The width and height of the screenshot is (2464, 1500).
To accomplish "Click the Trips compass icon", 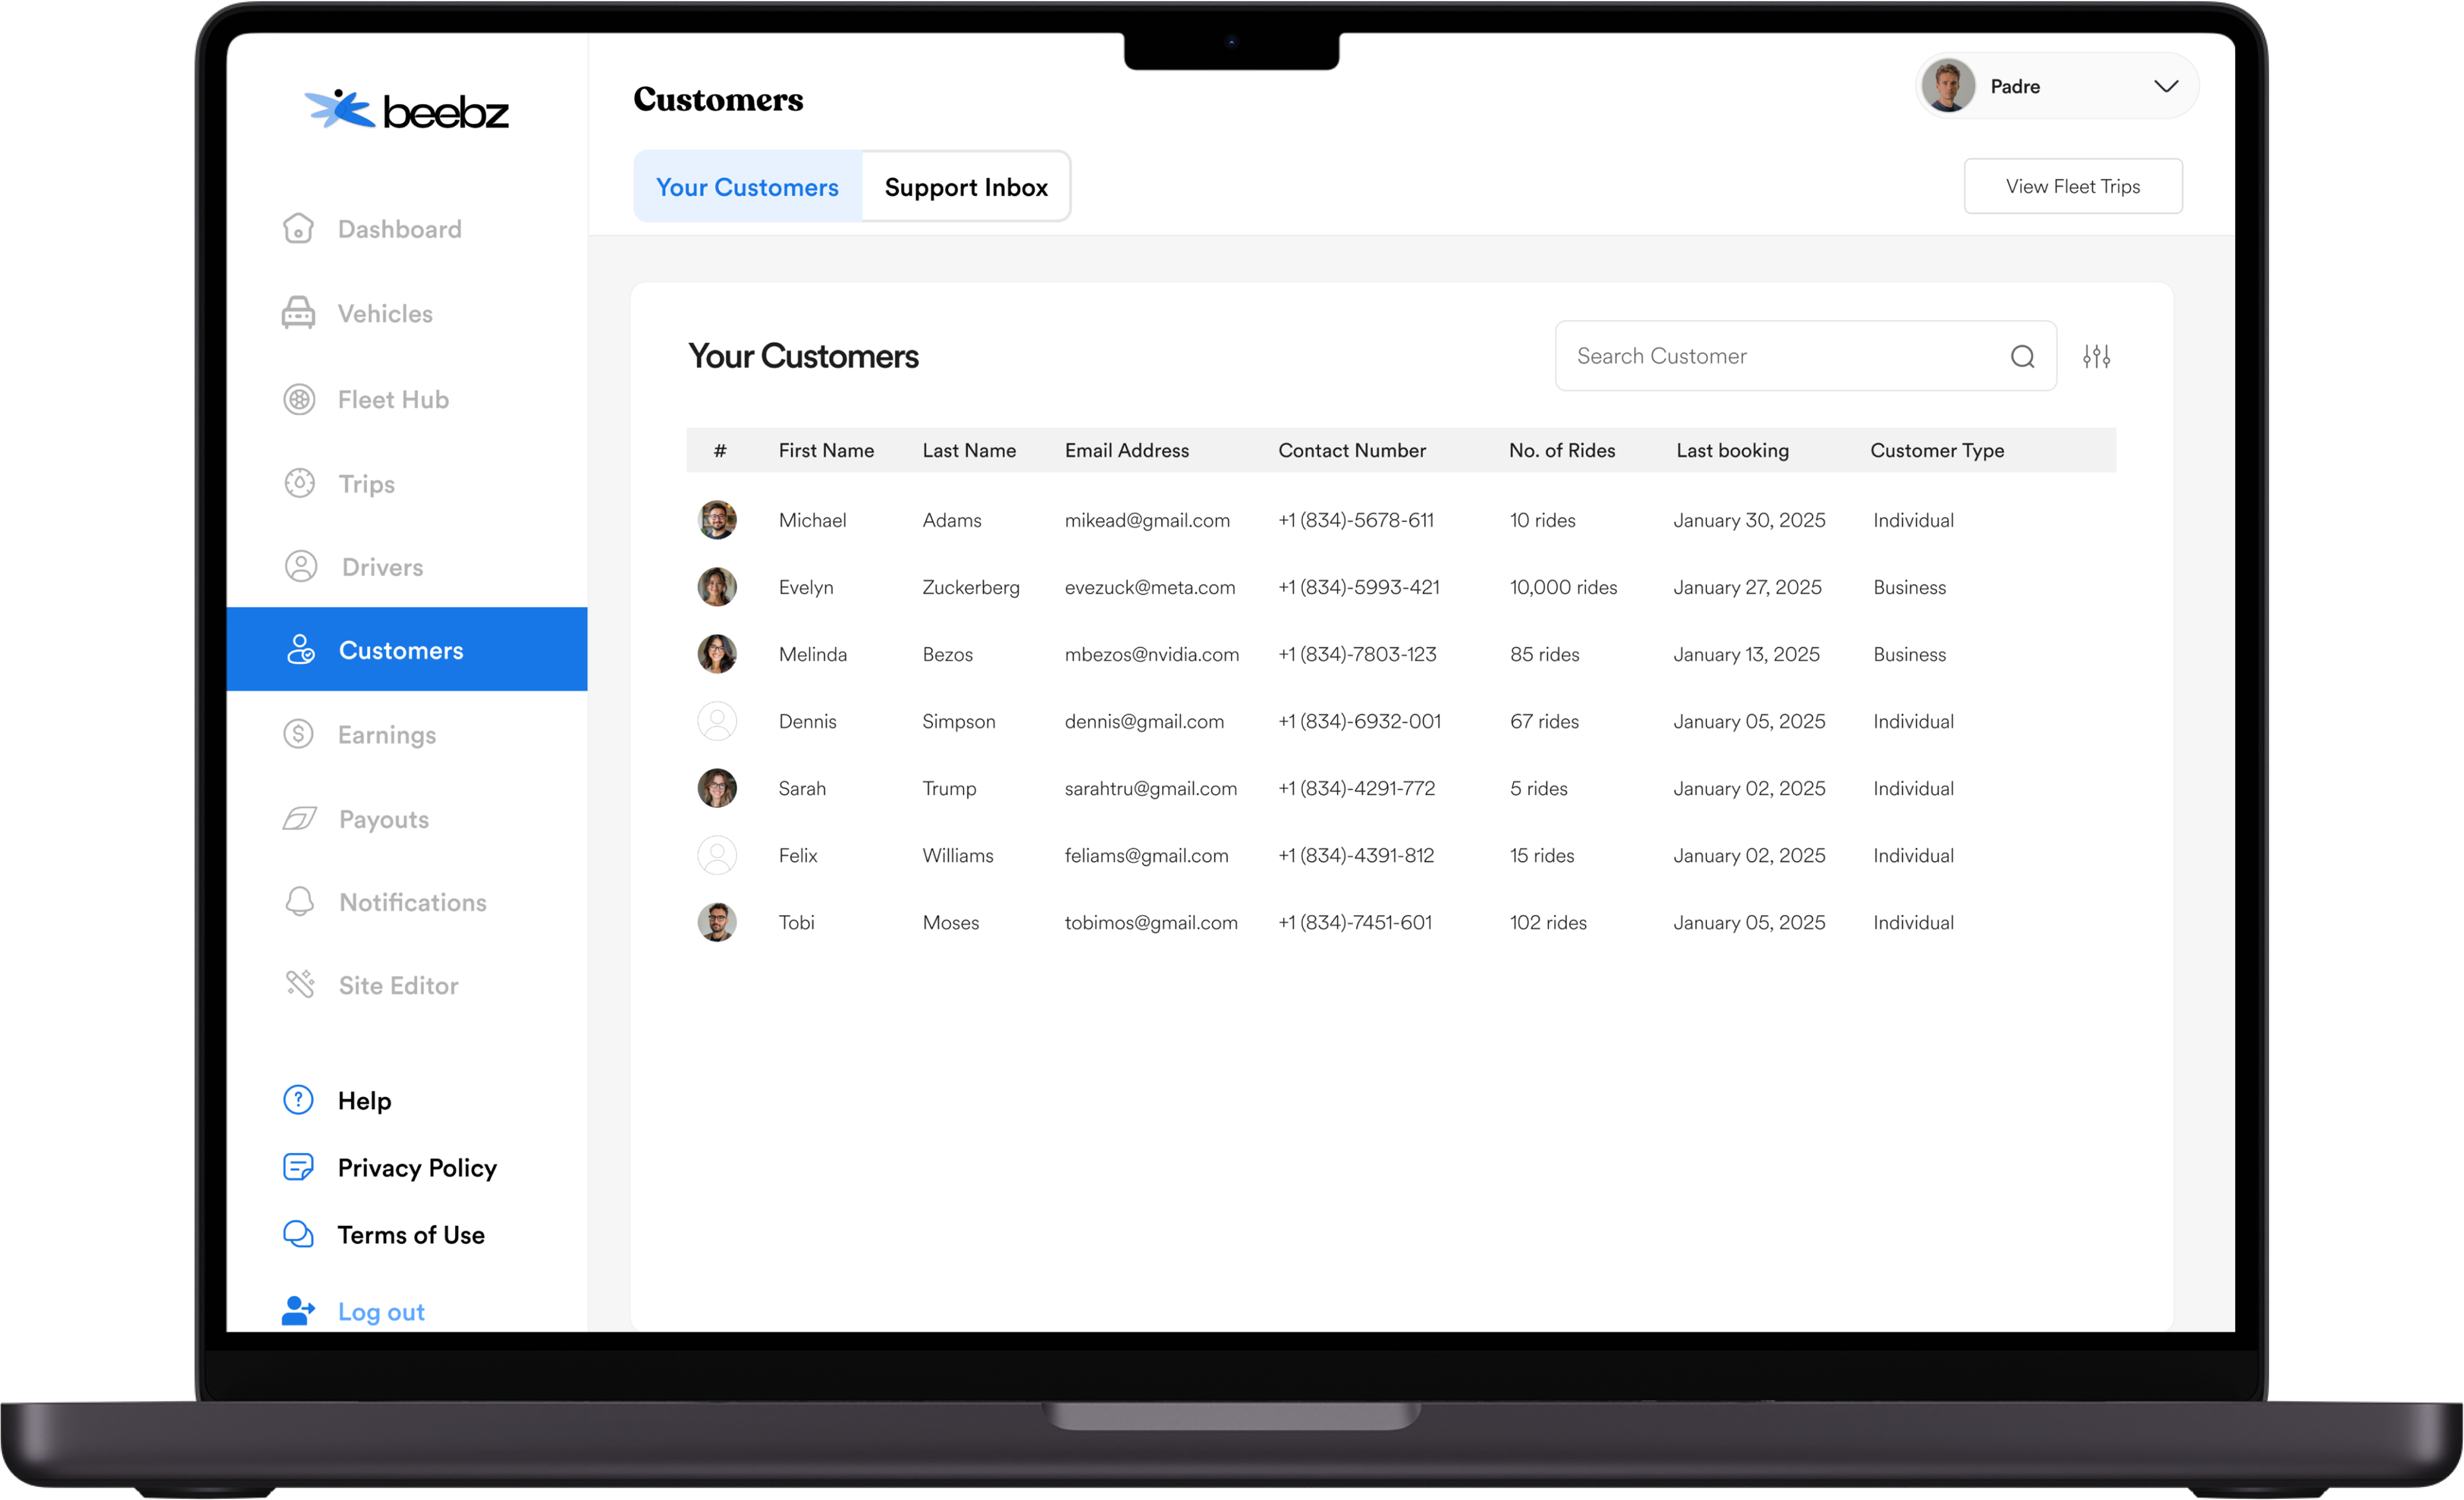I will [299, 483].
